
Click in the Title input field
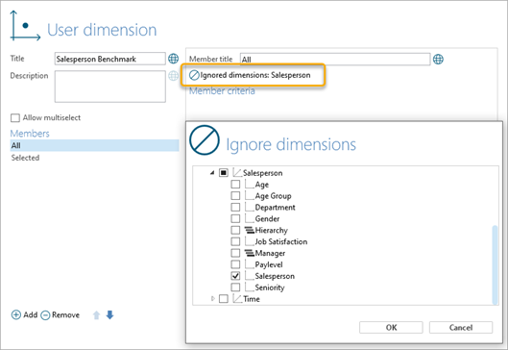pos(109,59)
